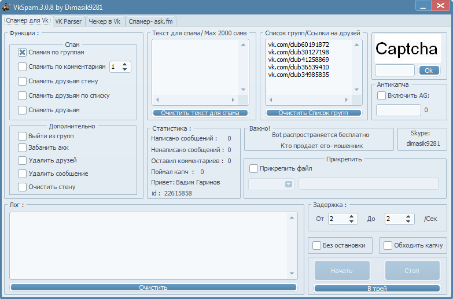
Task: Click group list scrollbar down arrow
Action: coord(356,90)
